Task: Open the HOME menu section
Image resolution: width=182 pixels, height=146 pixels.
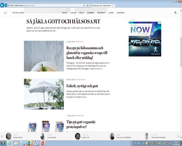Action: coord(111,13)
